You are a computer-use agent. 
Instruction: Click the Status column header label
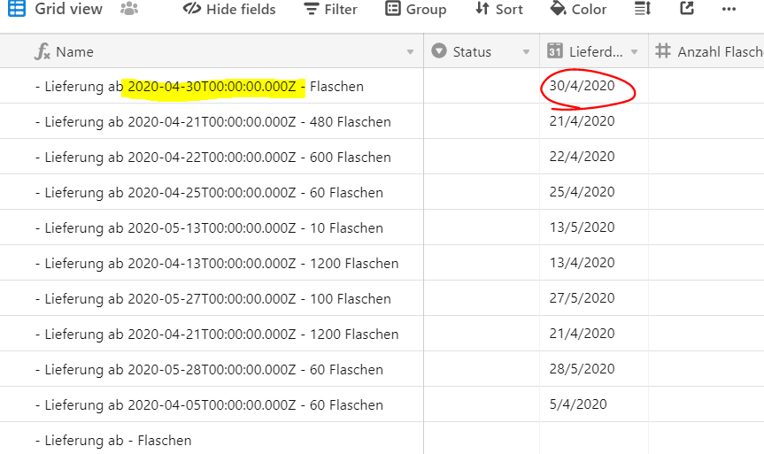point(472,51)
